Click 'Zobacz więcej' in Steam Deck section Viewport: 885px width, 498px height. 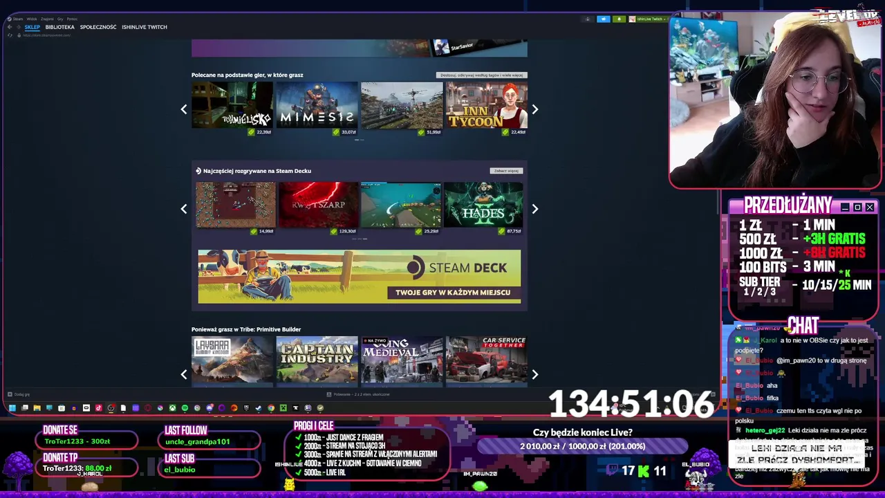click(506, 171)
